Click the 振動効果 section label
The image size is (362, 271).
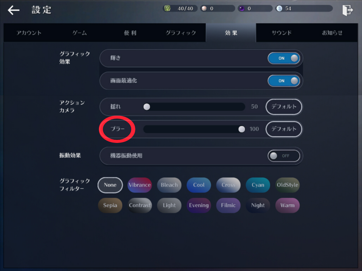(x=70, y=156)
